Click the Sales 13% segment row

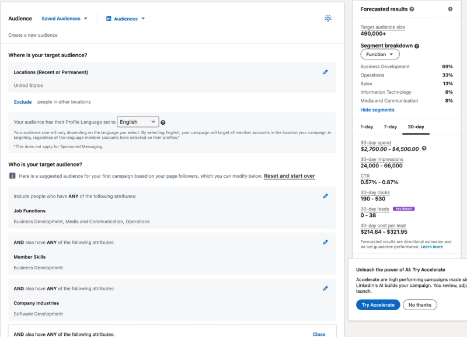(406, 83)
